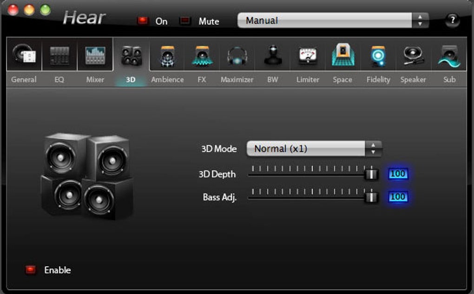This screenshot has width=474, height=294.
Task: Open help with the question mark button
Action: pos(453,20)
